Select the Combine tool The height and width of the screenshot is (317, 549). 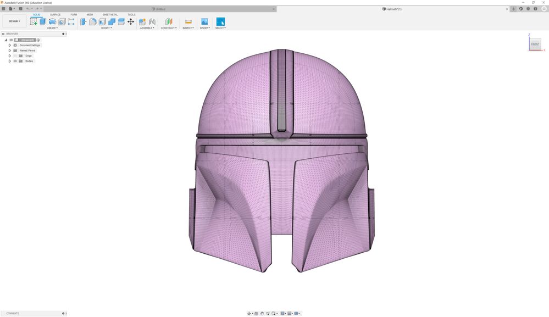point(112,21)
